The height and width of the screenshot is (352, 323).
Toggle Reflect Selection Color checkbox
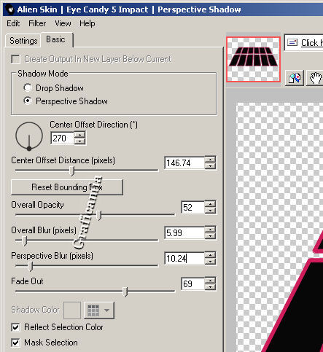15,327
